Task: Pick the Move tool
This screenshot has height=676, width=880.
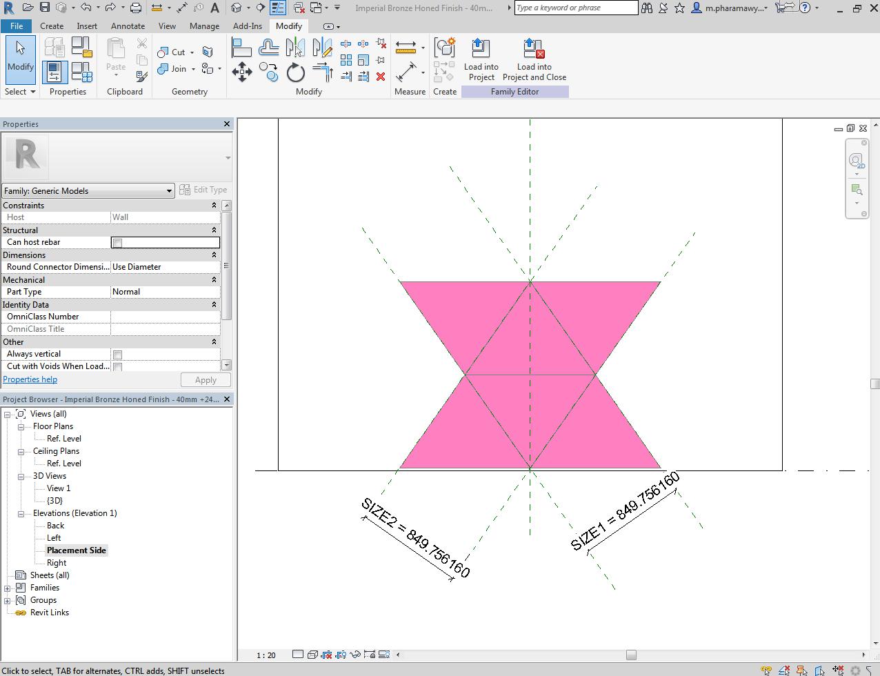Action: 241,72
